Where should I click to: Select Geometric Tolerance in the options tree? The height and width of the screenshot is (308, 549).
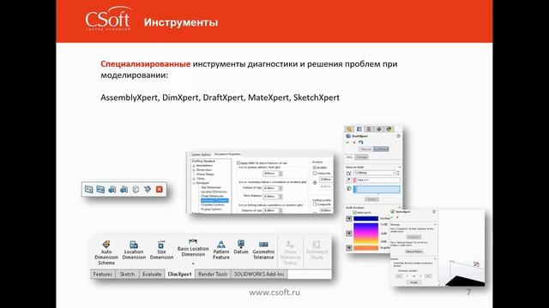coord(214,200)
